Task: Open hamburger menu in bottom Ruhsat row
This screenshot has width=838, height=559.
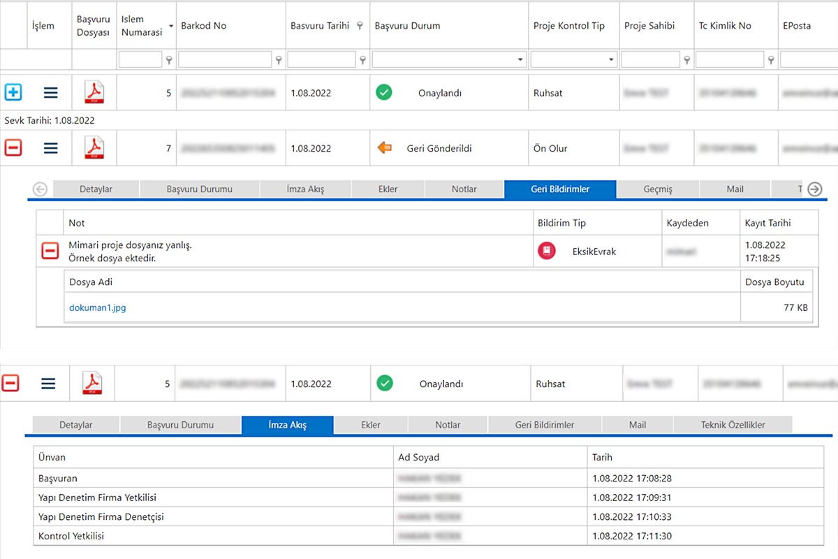Action: click(x=48, y=384)
